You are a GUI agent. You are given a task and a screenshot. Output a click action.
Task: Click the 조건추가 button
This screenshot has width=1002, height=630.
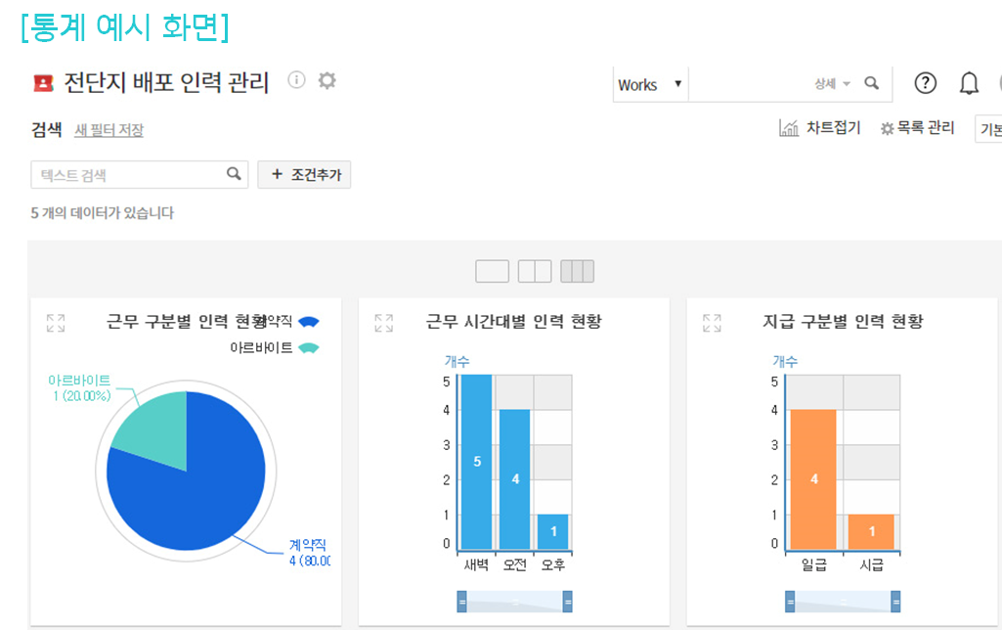pyautogui.click(x=304, y=175)
